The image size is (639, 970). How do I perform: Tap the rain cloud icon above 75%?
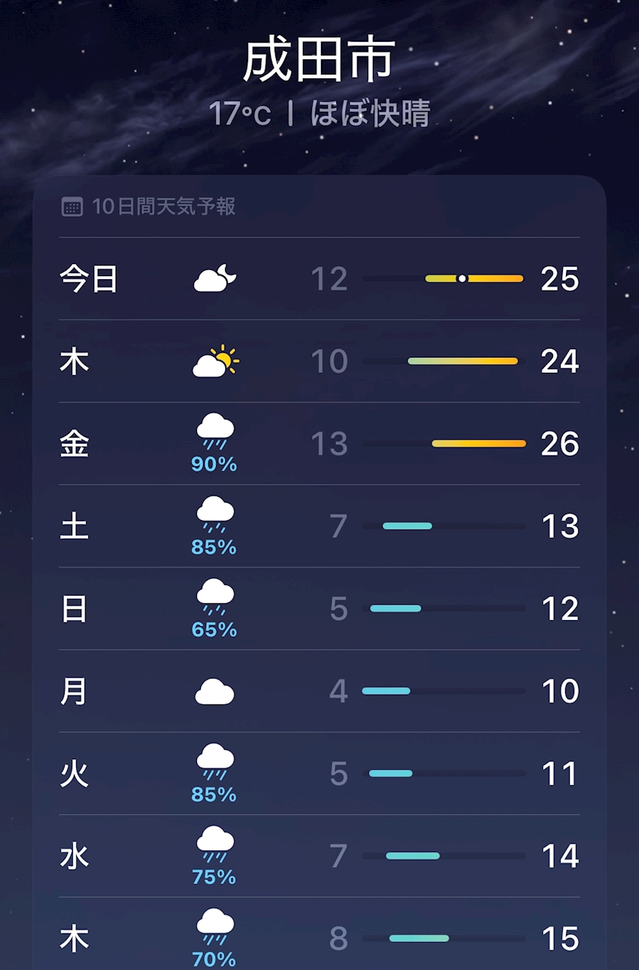[x=215, y=844]
